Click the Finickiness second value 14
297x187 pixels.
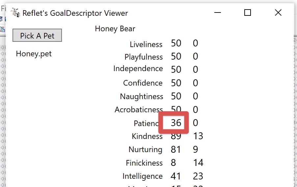click(198, 163)
